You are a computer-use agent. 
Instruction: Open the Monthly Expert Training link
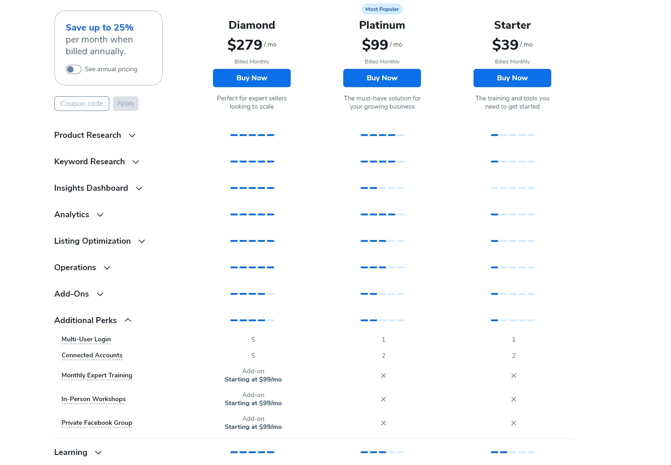[97, 375]
